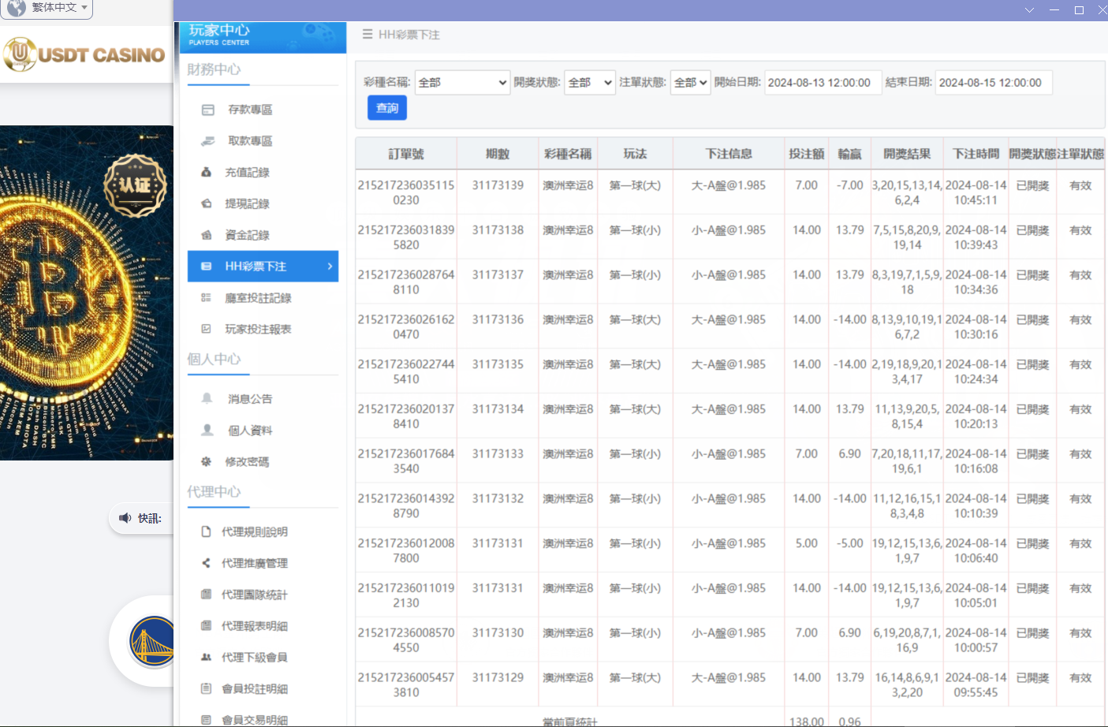Click the USDT CASINO logo
Viewport: 1108px width, 727px height.
point(85,54)
